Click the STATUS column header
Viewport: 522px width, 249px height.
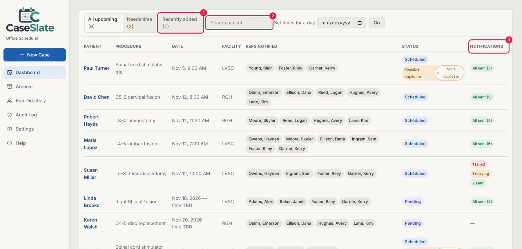coord(410,46)
